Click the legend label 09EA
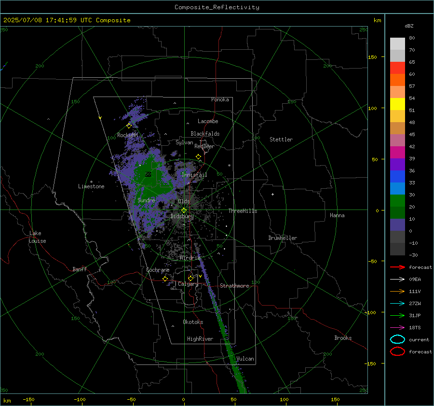The width and height of the screenshot is (434, 406). pyautogui.click(x=415, y=280)
